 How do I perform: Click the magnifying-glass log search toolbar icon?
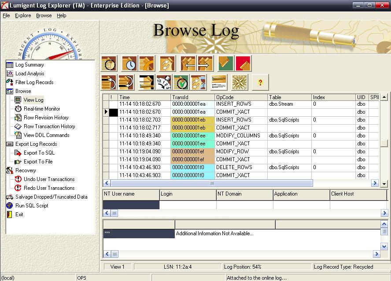[108, 63]
